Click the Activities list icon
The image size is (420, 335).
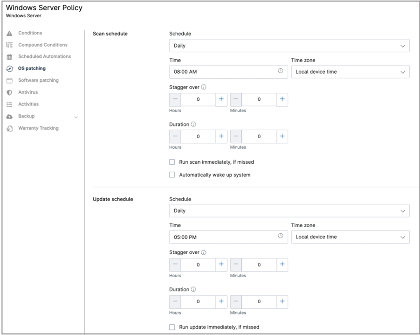tap(9, 104)
